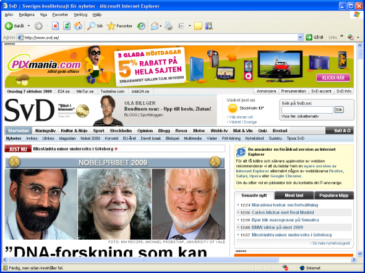Viewport: 365px width, 273px height.
Task: Click the Back arrow toolbar icon
Action: click(9, 26)
